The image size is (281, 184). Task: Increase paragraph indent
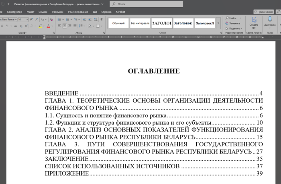(x=90, y=20)
